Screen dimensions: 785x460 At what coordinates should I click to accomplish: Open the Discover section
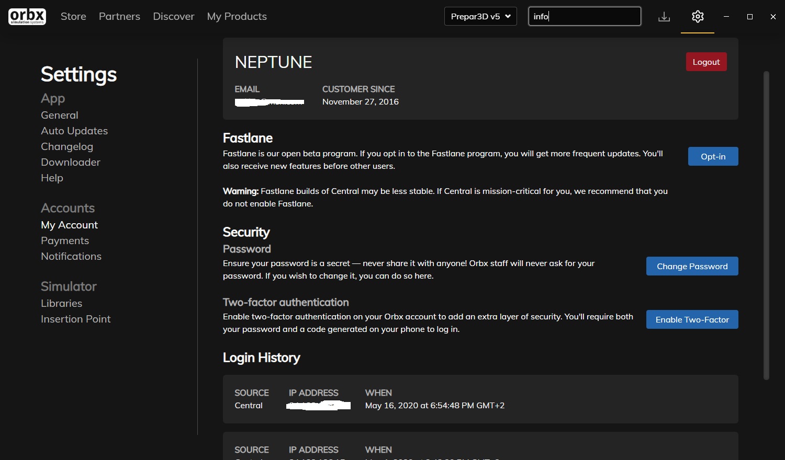(174, 16)
